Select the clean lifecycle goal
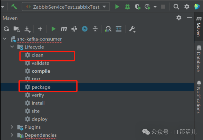 37,55
